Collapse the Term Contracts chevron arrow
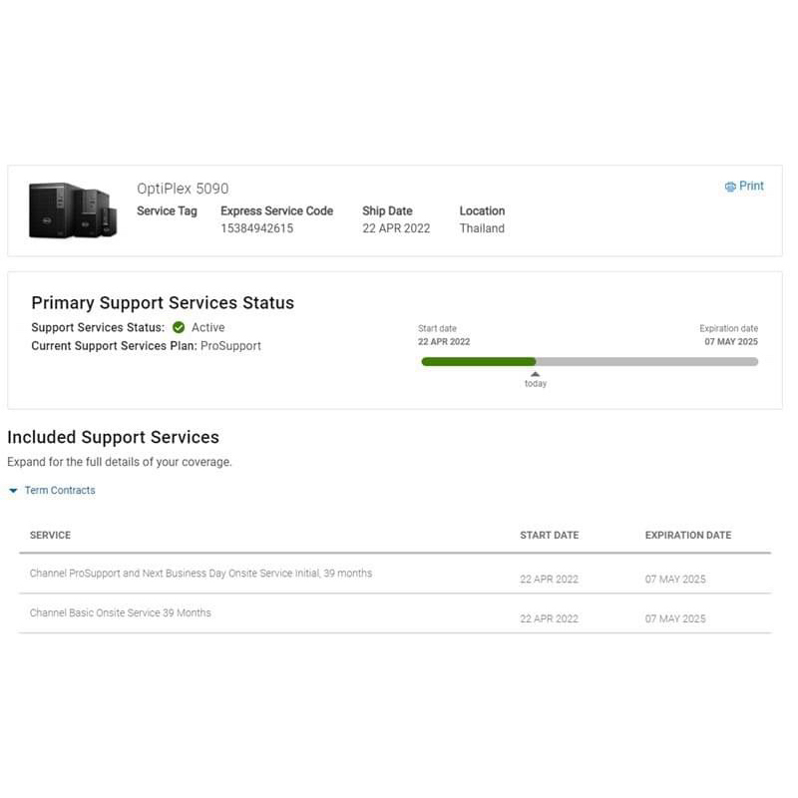 [13, 491]
